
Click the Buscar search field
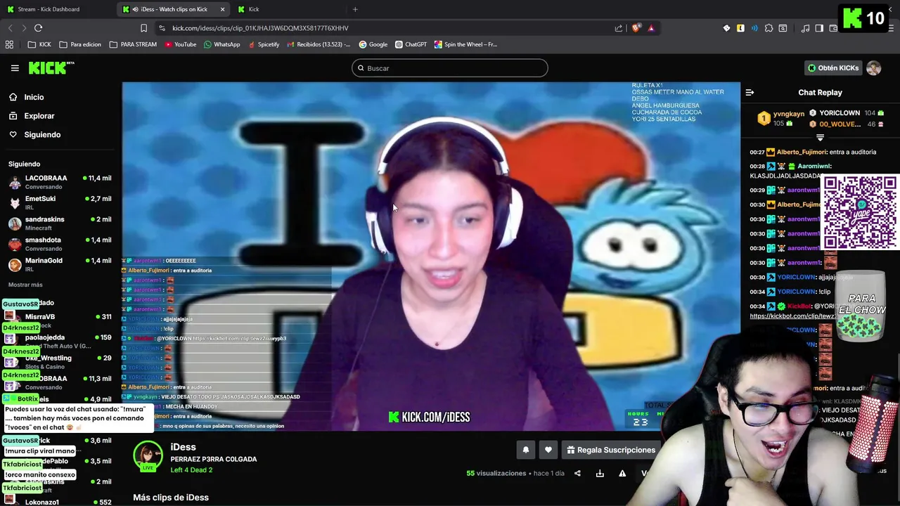pyautogui.click(x=450, y=68)
